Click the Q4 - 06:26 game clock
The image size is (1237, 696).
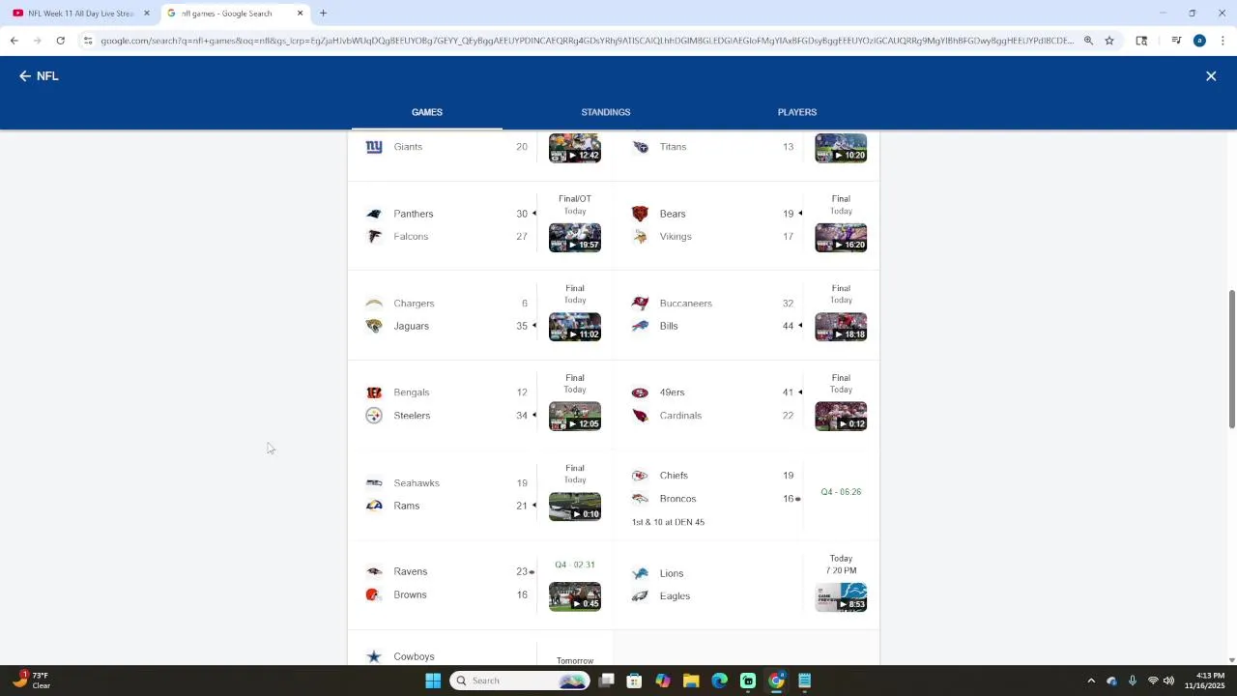841,492
